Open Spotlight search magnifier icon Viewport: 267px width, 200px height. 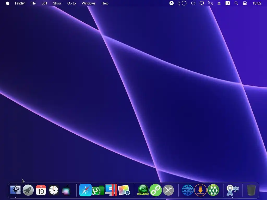(x=236, y=3)
